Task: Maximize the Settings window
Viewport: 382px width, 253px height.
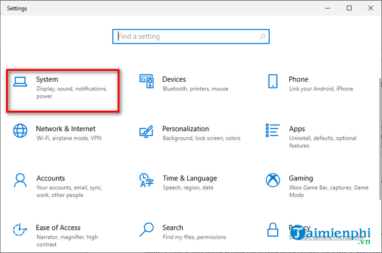Action: click(349, 8)
